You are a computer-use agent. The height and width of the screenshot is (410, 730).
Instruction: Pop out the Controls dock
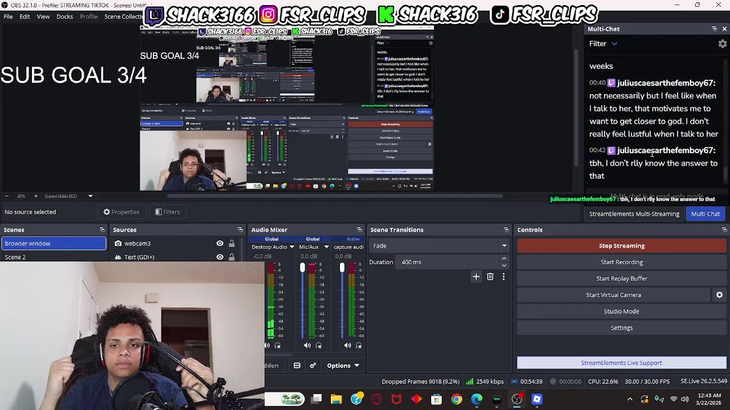pyautogui.click(x=724, y=230)
